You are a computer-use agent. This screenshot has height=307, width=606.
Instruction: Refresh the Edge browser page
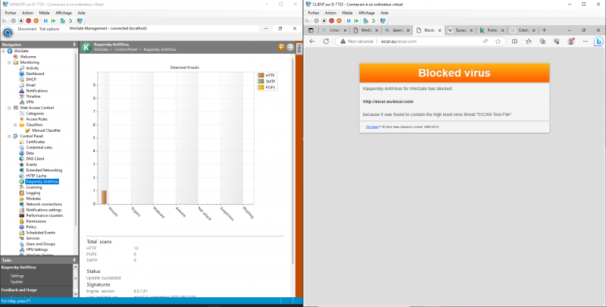325,41
